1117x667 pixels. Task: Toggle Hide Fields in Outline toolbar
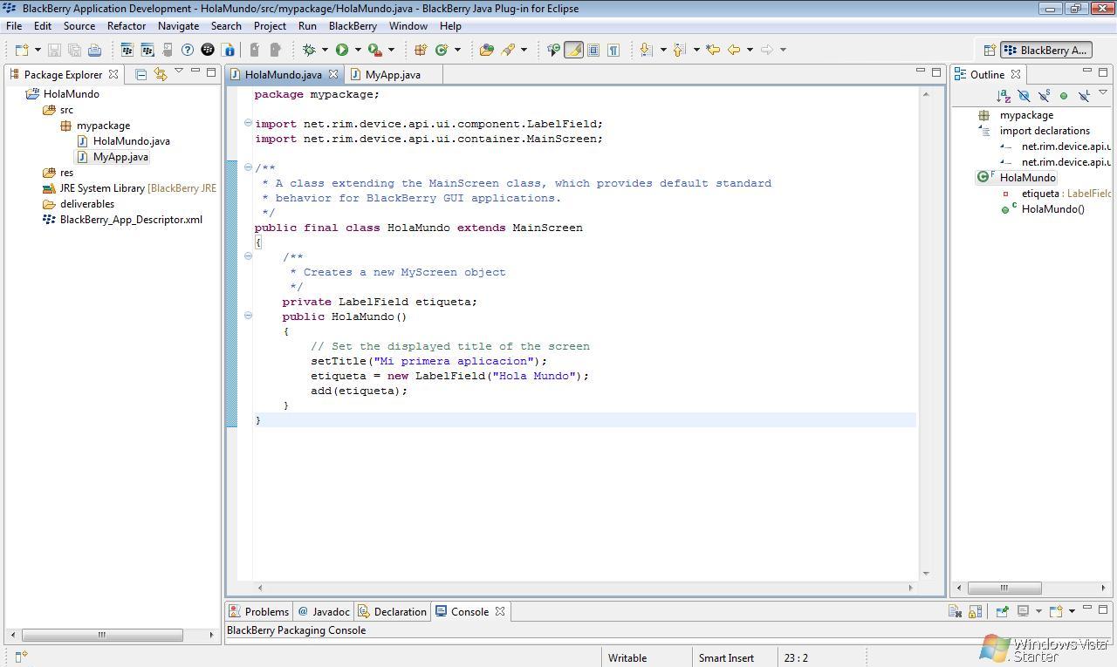(x=1024, y=96)
